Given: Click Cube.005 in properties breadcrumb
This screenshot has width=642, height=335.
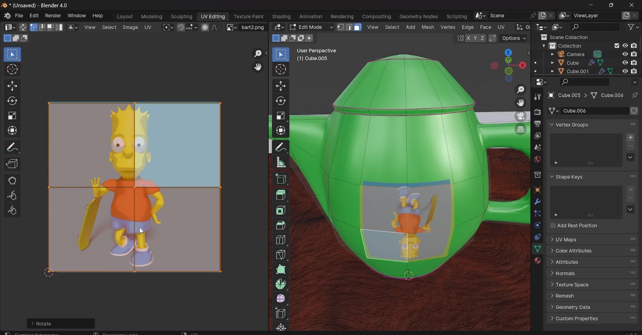Looking at the screenshot, I should [569, 95].
